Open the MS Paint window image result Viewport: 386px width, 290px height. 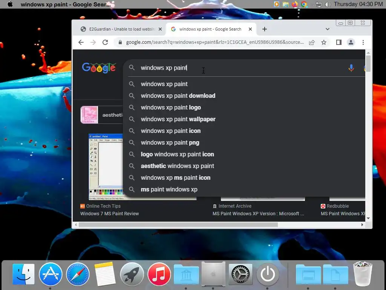106,167
